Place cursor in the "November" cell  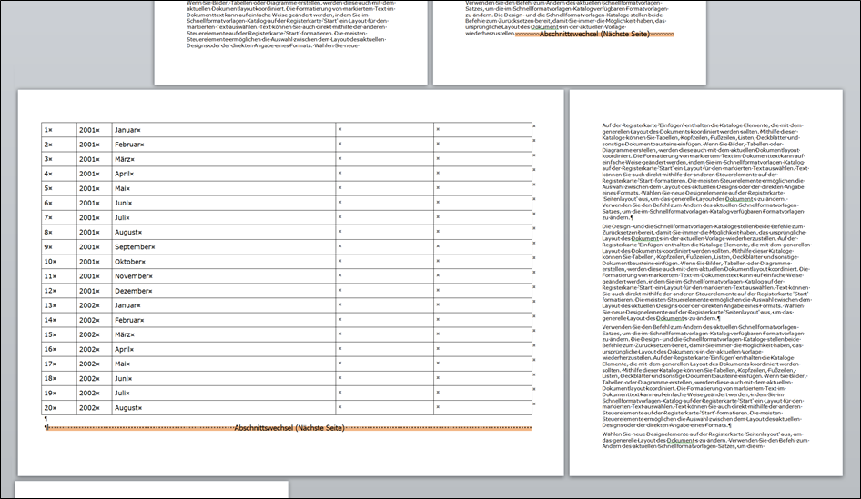click(x=134, y=276)
